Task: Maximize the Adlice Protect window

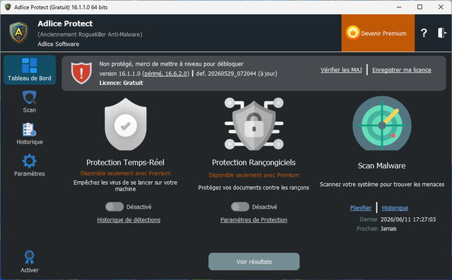Action: (420, 7)
